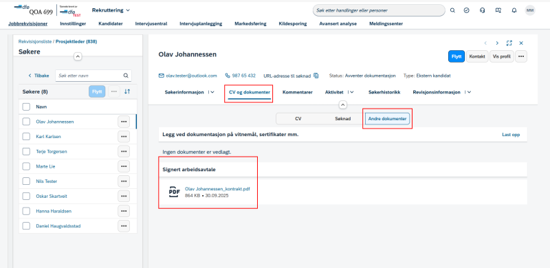Open the checkmark tasks icon in header

coord(466,10)
